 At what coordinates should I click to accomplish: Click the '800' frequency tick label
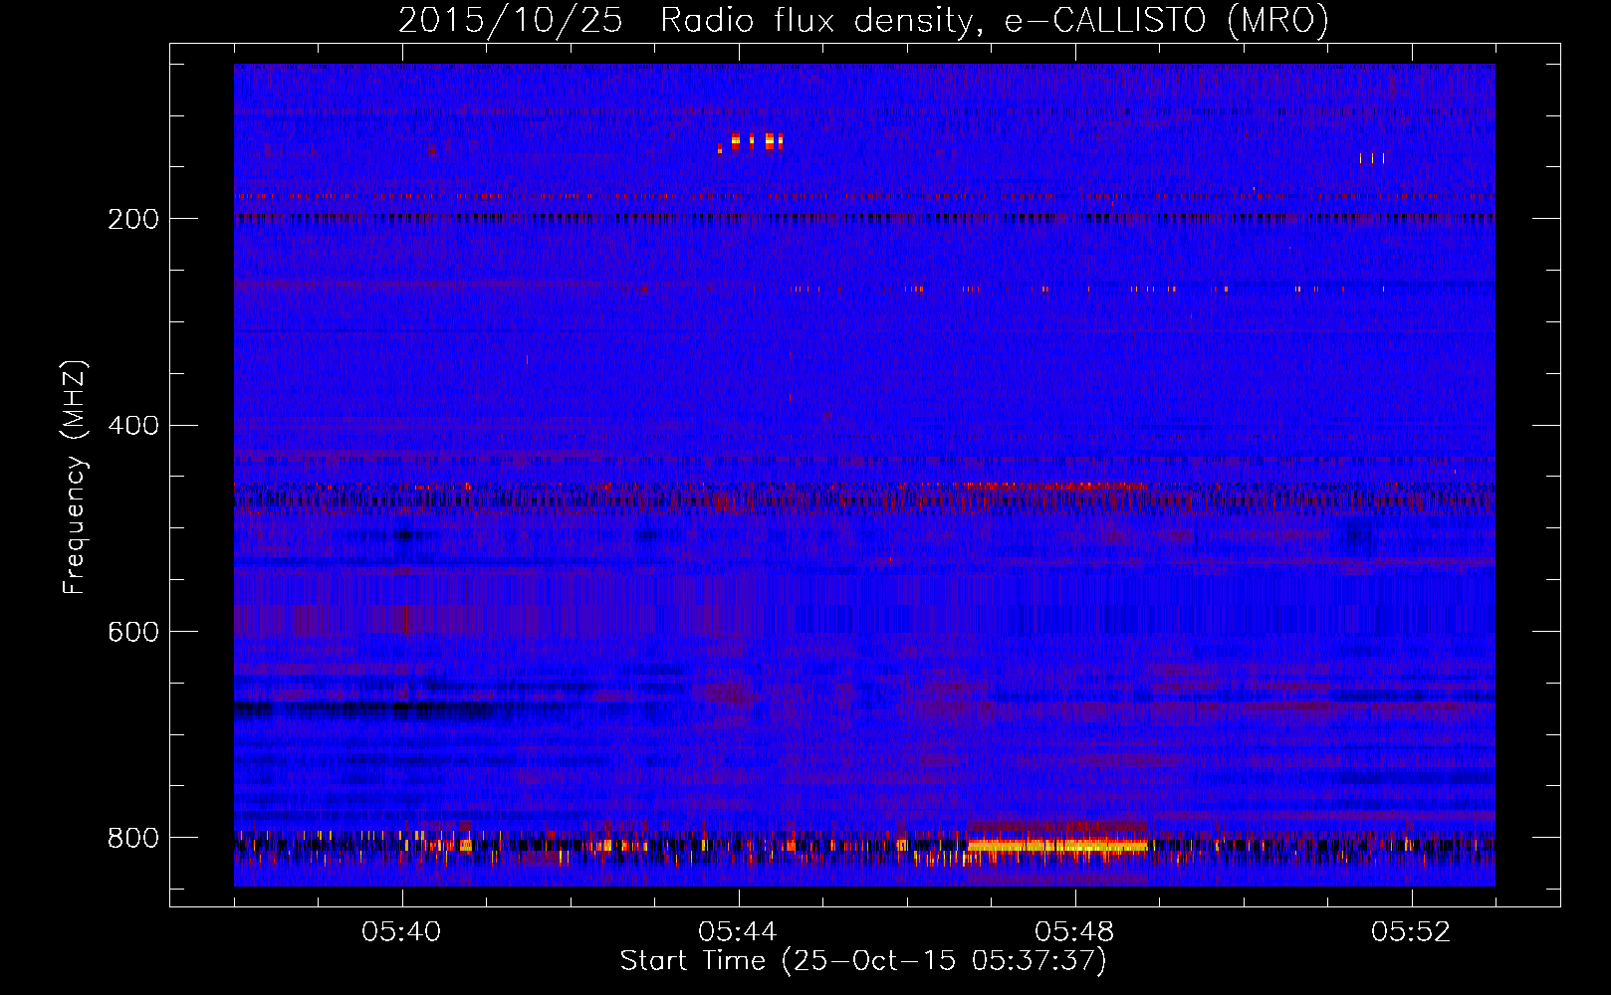(x=133, y=838)
